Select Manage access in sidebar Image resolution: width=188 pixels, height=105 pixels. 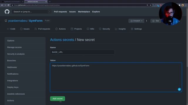click(x=25, y=47)
